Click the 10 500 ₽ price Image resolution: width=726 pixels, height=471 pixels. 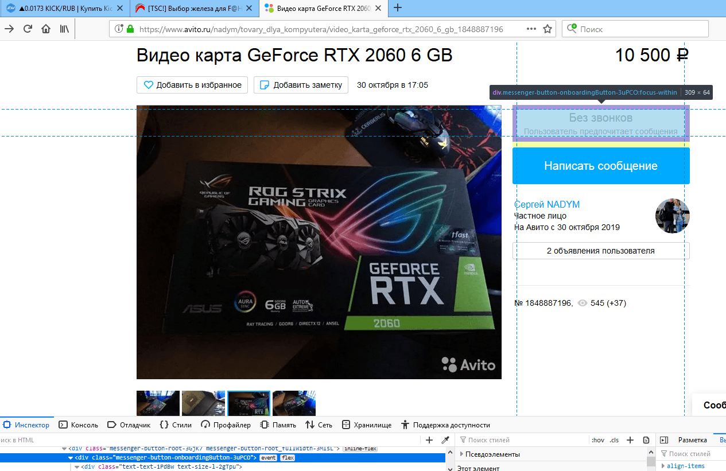coord(652,55)
